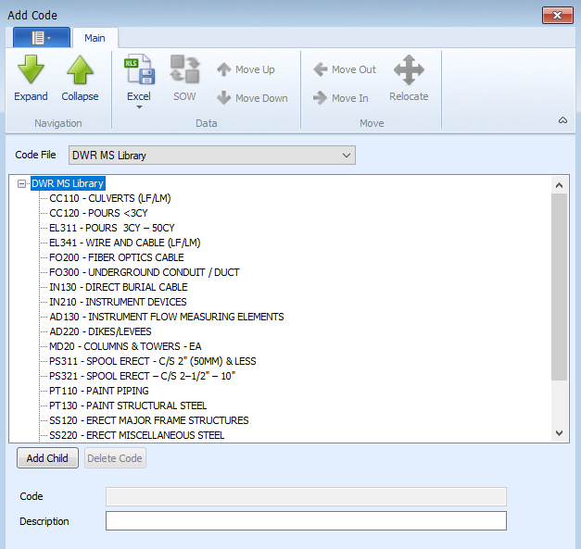
Task: Click the SOW ribbon icon
Action: (x=184, y=70)
